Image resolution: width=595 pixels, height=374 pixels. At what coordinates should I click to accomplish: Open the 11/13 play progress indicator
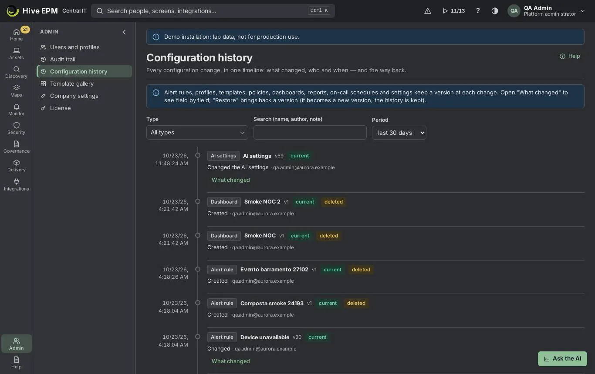tap(453, 11)
